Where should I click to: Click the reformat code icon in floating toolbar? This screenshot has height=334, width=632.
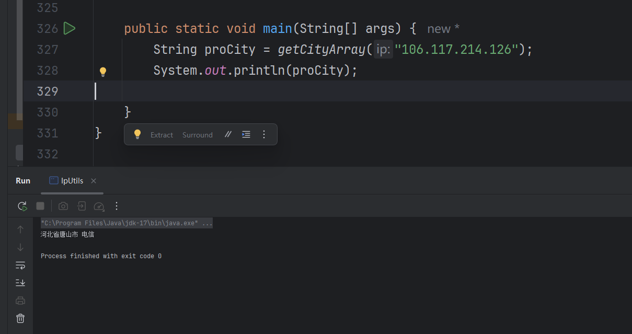[246, 134]
